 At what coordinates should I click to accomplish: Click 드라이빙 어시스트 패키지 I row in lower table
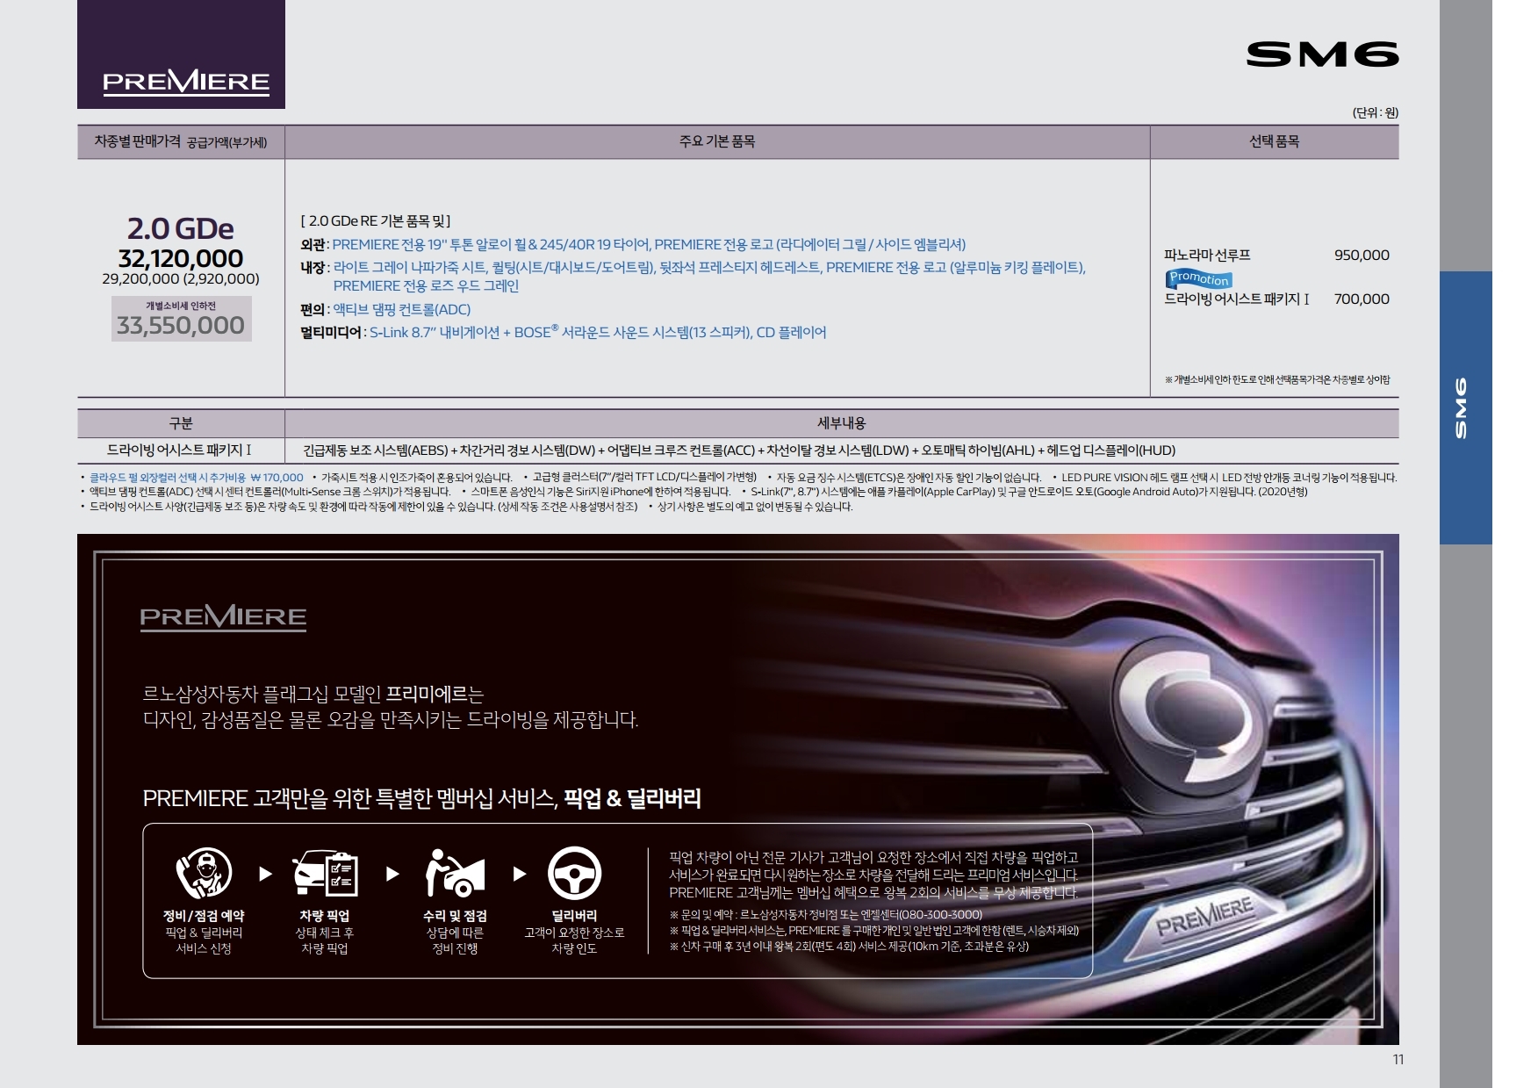pyautogui.click(x=180, y=450)
